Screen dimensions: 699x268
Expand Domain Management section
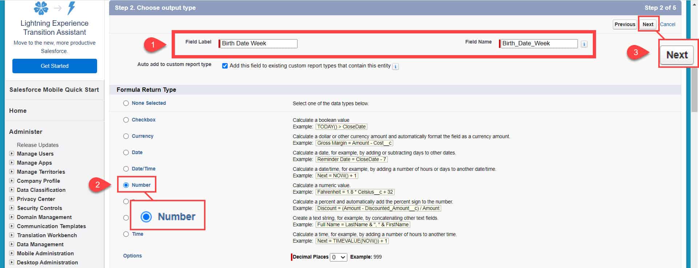12,217
